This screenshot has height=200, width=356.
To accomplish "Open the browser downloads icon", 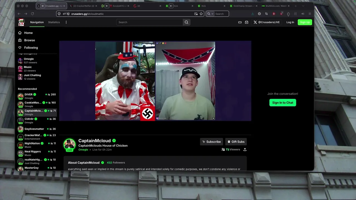I will point(253,14).
